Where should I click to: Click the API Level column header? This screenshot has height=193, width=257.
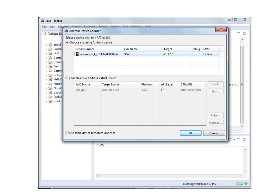click(x=169, y=84)
